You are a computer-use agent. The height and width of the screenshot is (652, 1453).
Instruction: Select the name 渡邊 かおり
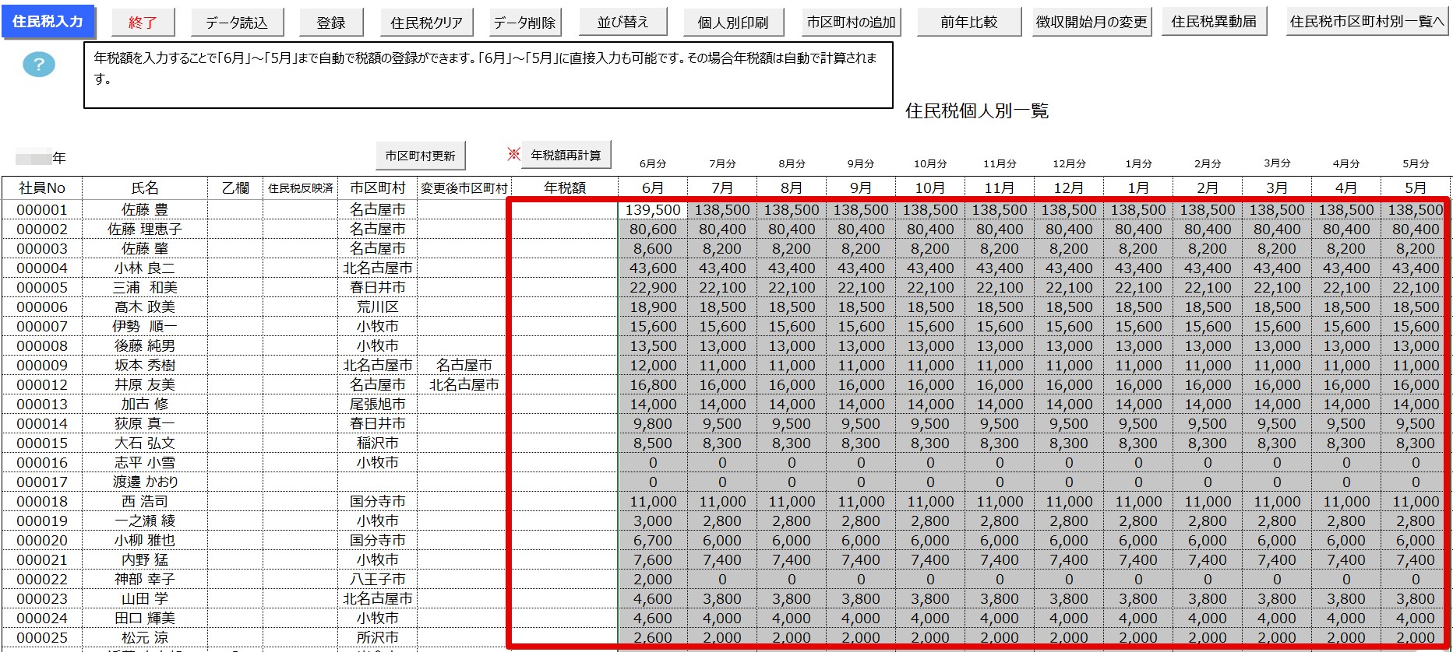145,482
